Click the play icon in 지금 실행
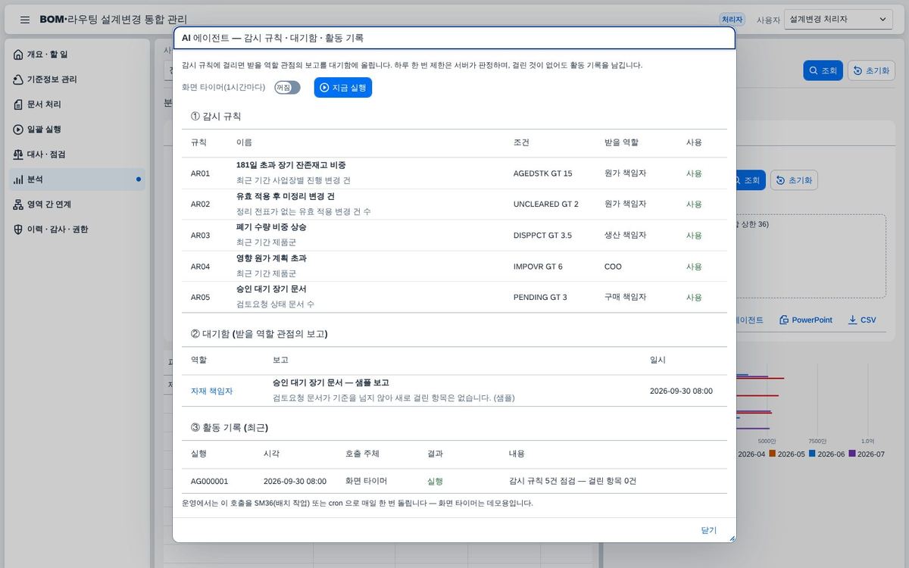 coord(324,88)
